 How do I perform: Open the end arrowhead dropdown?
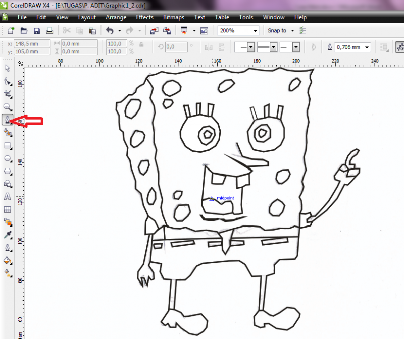point(296,47)
